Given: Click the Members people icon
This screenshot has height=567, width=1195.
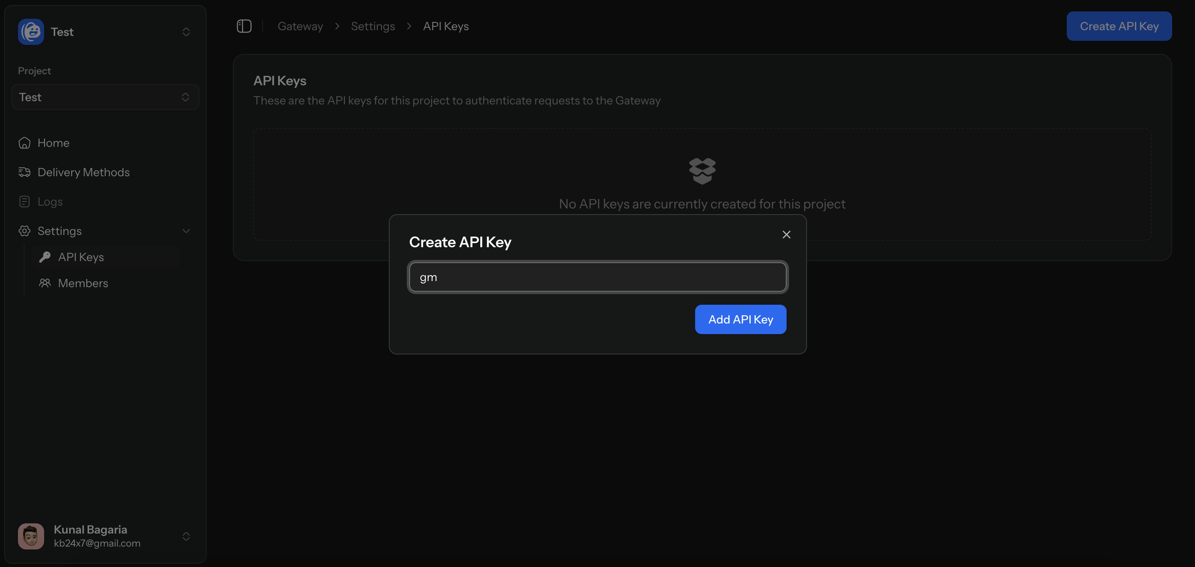Looking at the screenshot, I should tap(45, 283).
